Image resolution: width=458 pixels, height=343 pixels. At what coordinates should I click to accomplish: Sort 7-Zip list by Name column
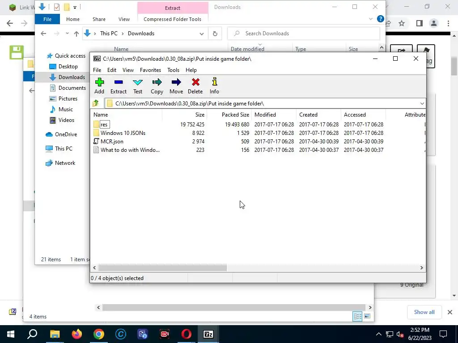(x=127, y=115)
